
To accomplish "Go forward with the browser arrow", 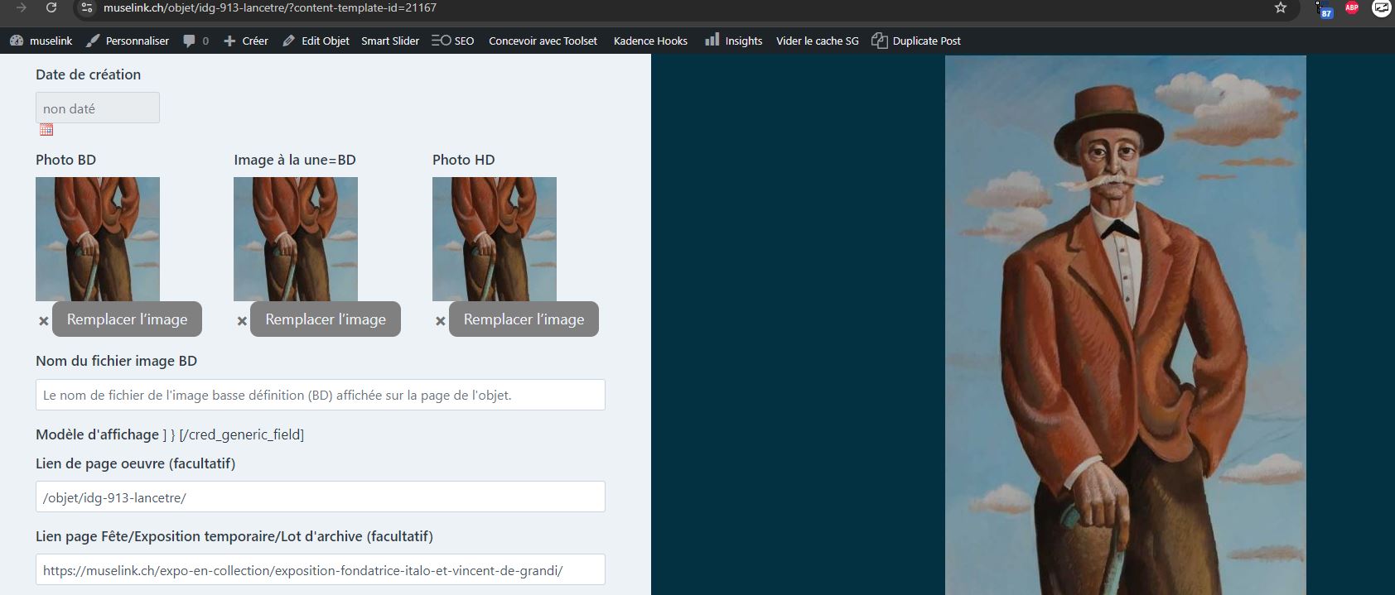I will point(22,7).
